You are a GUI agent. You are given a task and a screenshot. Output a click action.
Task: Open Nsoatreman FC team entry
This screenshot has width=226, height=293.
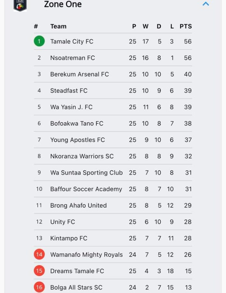(73, 58)
